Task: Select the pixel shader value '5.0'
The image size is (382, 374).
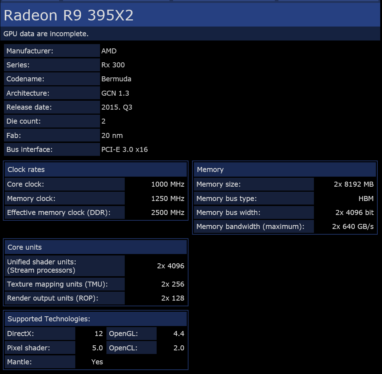Action: pyautogui.click(x=97, y=348)
